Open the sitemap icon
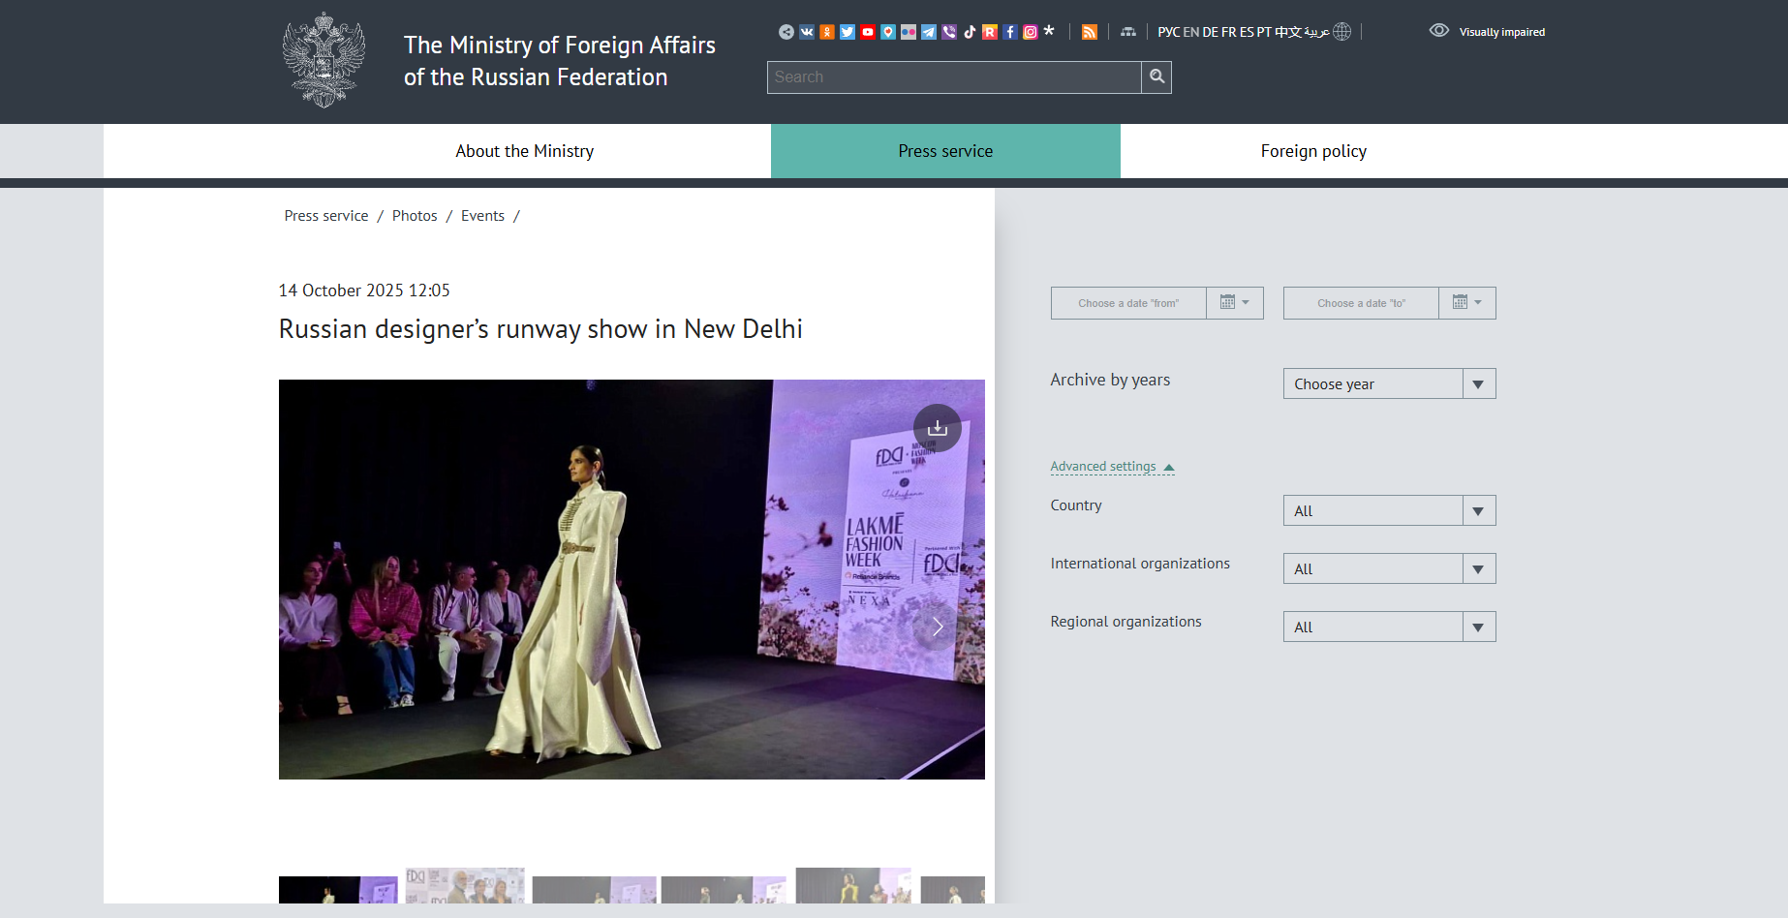 click(1128, 32)
